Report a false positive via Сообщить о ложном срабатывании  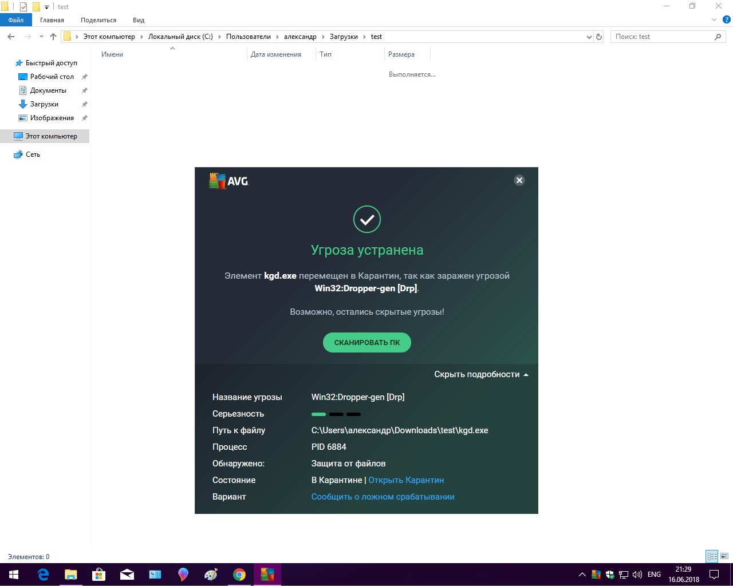tap(383, 497)
